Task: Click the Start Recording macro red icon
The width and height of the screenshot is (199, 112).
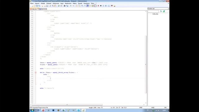Action: 98,6
